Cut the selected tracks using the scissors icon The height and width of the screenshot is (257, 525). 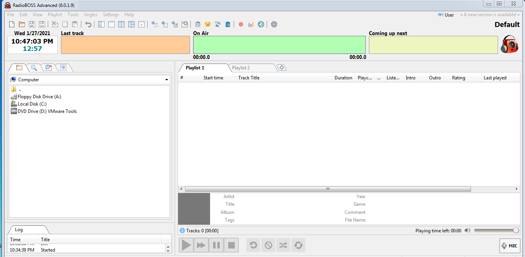(55, 24)
